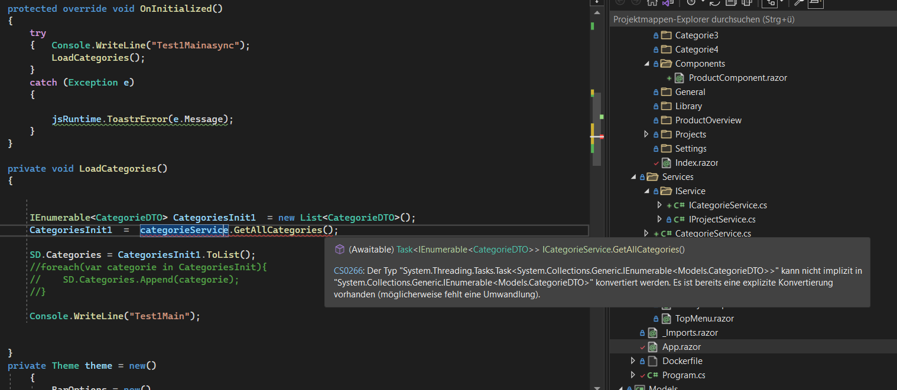Select IProjectService.cs file name

pos(722,219)
